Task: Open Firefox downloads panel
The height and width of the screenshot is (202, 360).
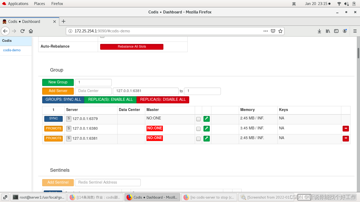Action: 319,31
